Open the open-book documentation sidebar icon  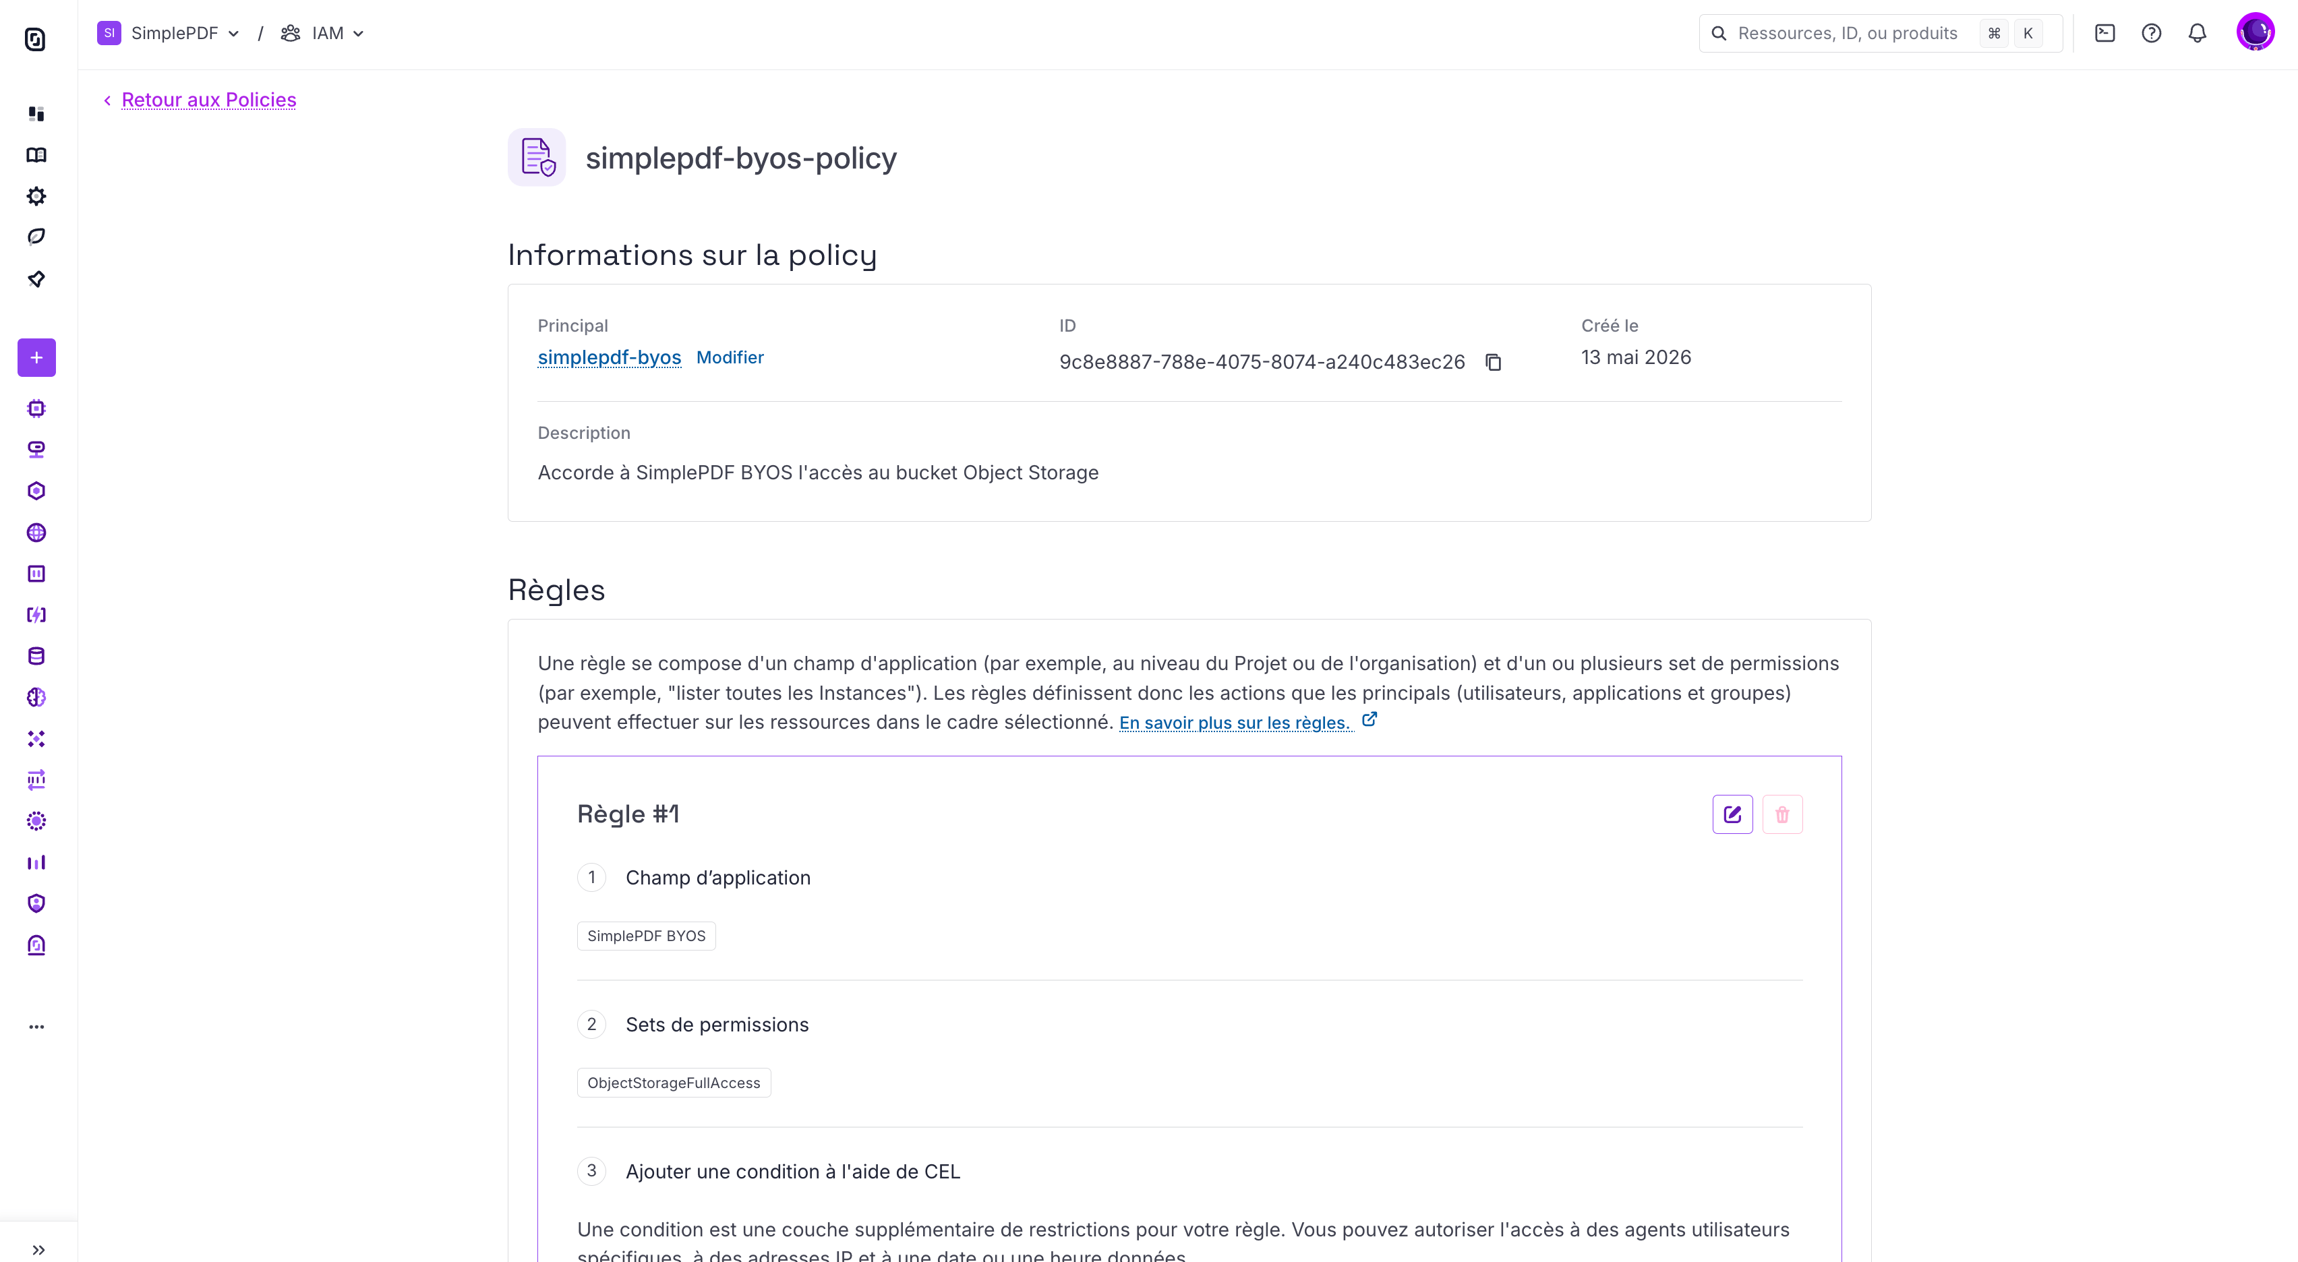(x=36, y=155)
